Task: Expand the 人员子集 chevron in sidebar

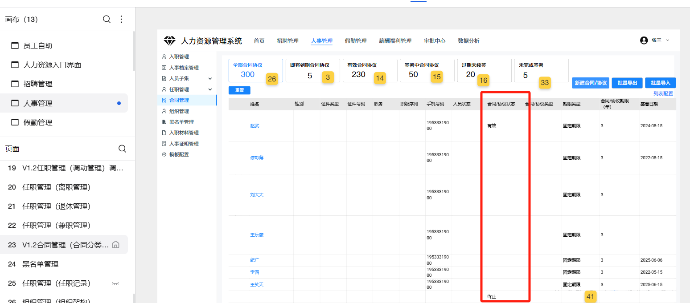Action: click(210, 78)
